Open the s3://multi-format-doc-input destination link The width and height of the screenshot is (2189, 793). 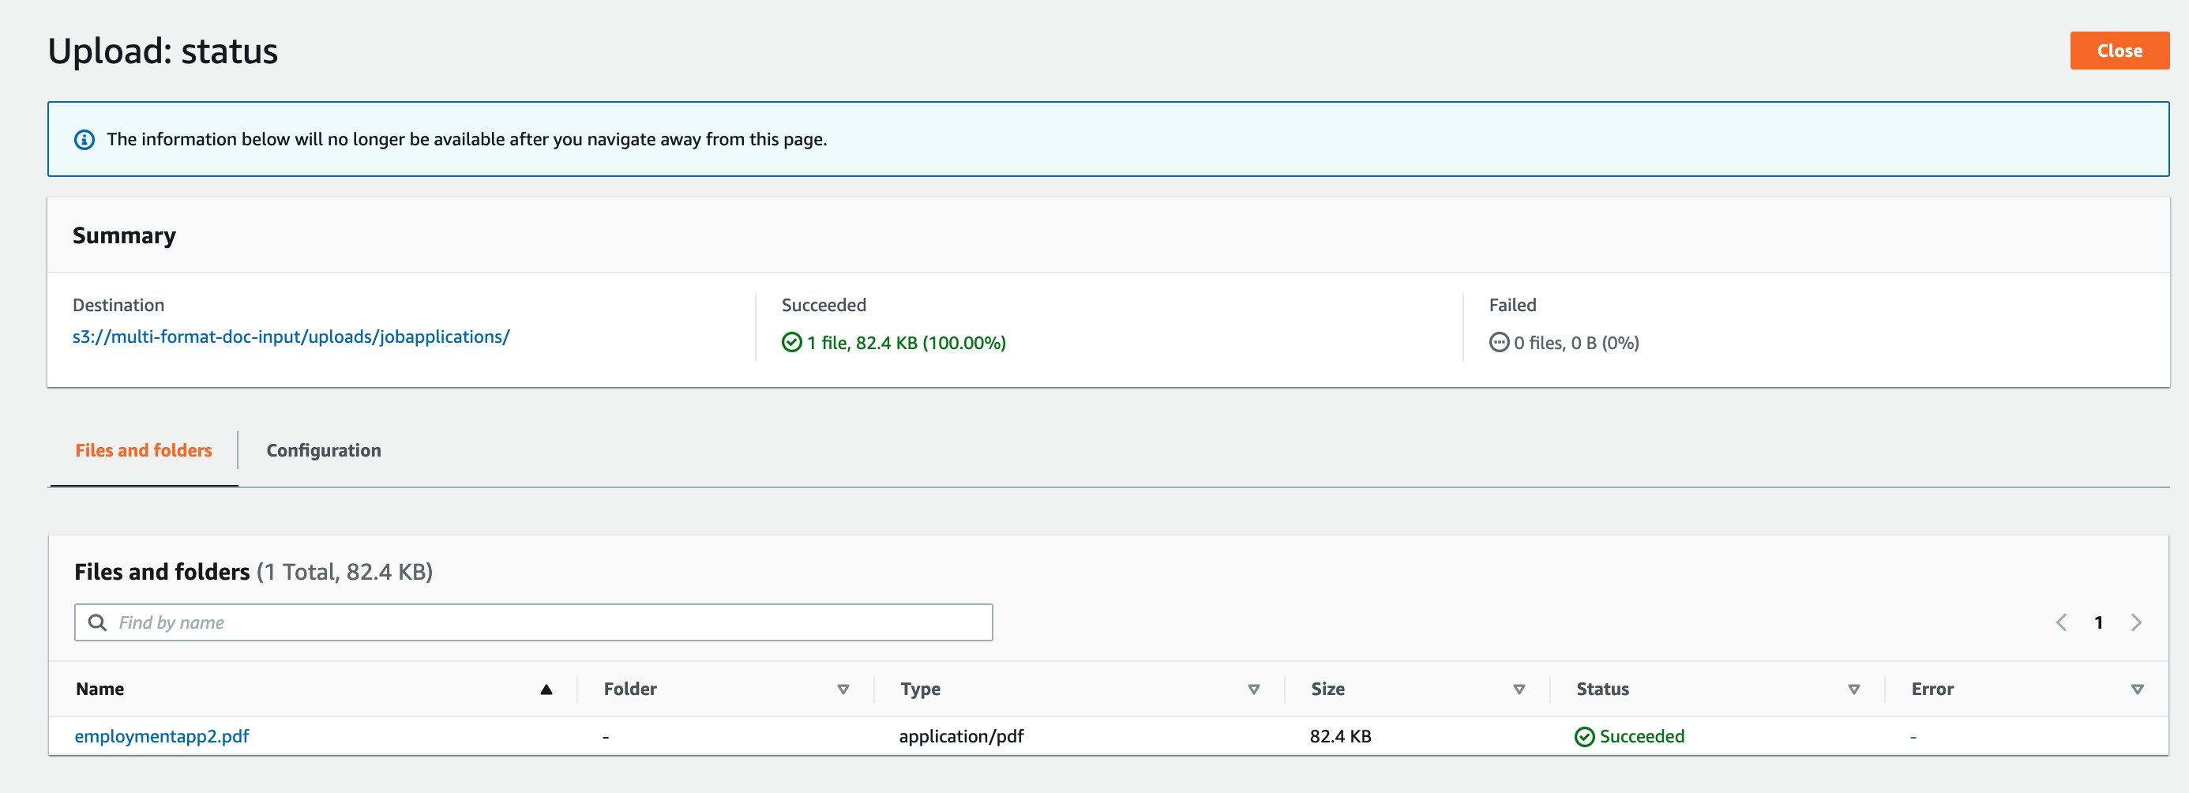point(291,336)
